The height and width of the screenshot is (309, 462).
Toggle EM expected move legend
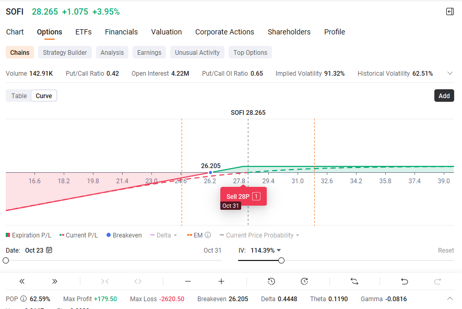[x=195, y=235]
